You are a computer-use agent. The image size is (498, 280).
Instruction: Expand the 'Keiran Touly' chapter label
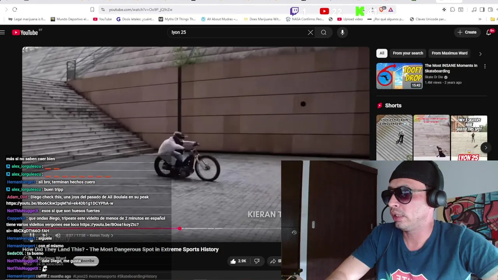[x=101, y=235]
